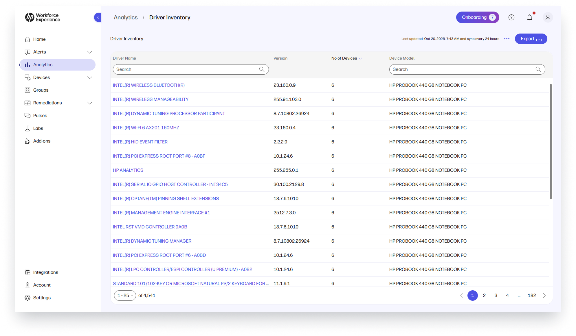The width and height of the screenshot is (576, 336).
Task: Open the Home page from sidebar
Action: tap(39, 39)
